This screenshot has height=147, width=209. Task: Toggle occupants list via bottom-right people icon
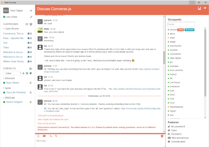[x=162, y=136]
